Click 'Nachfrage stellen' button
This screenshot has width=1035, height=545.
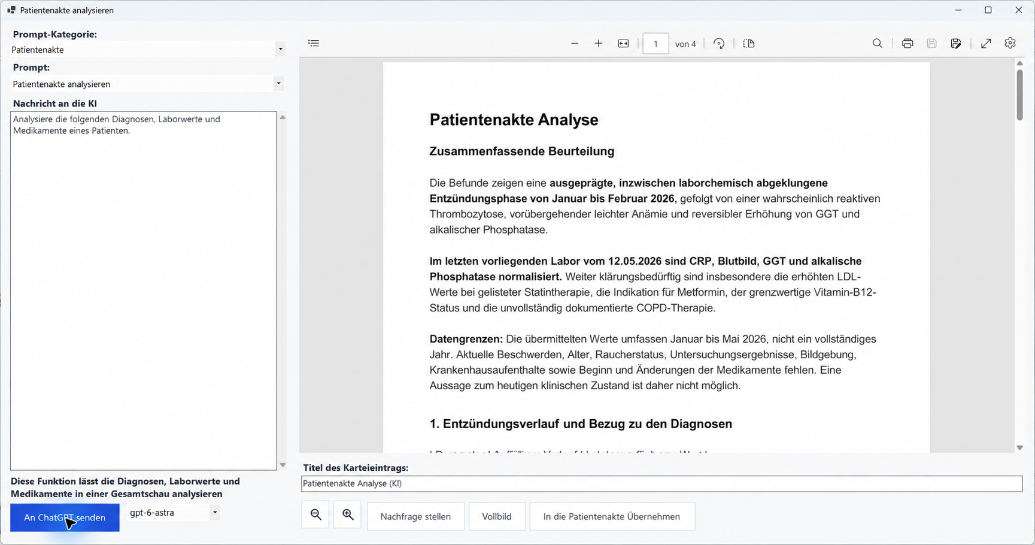(415, 516)
